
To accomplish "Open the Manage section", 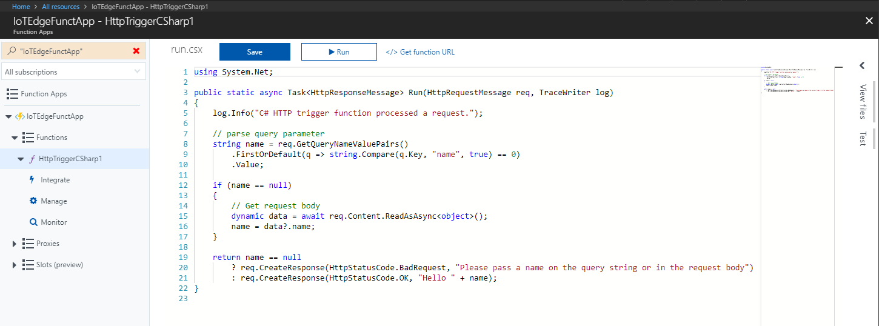I will [54, 201].
